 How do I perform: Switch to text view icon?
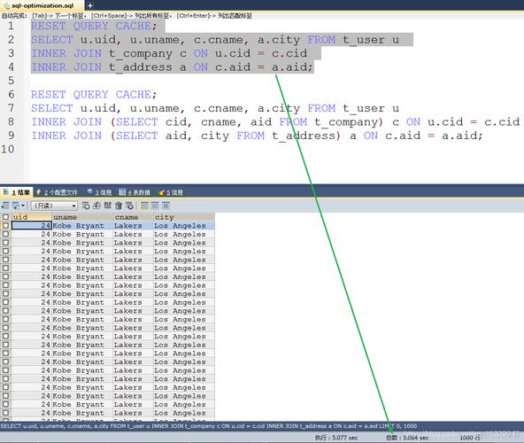pos(166,206)
